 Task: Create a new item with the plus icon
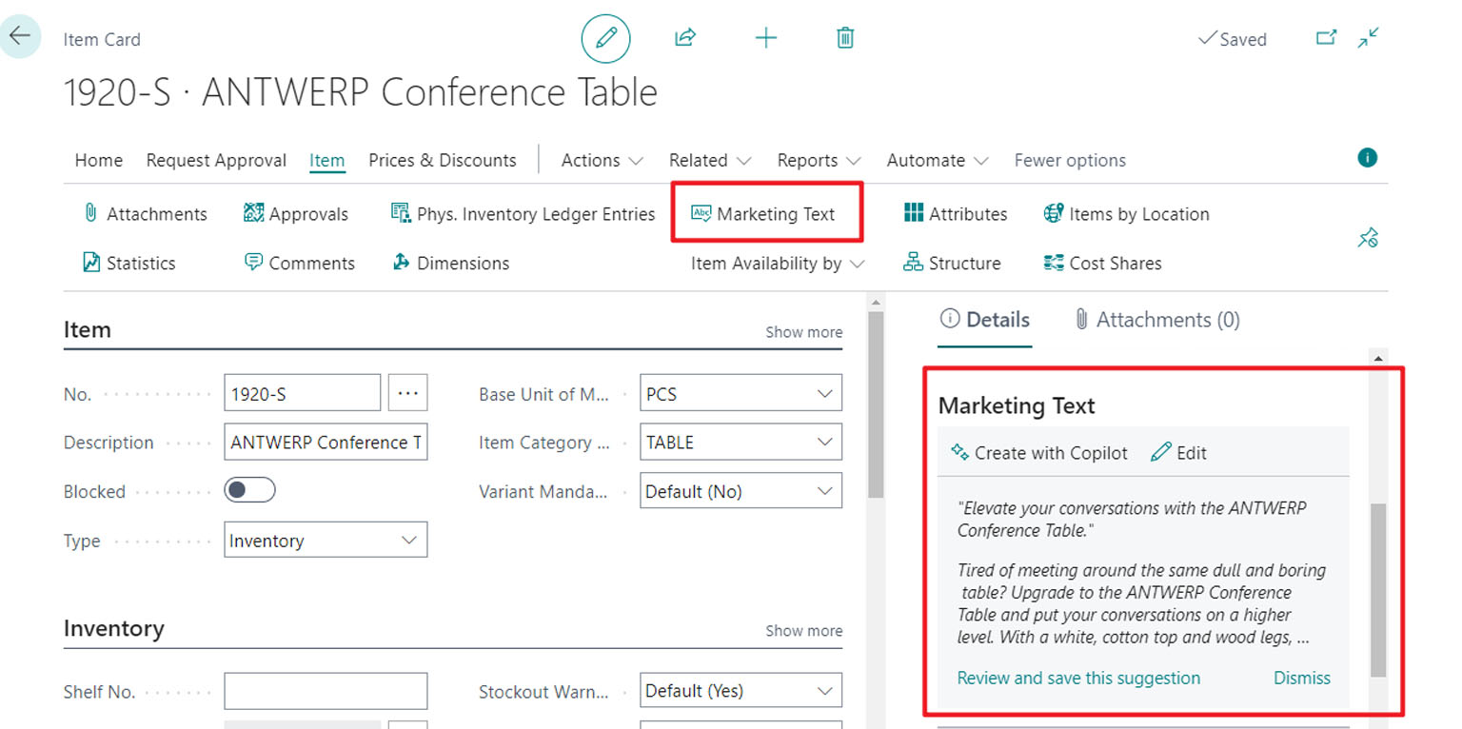click(765, 38)
